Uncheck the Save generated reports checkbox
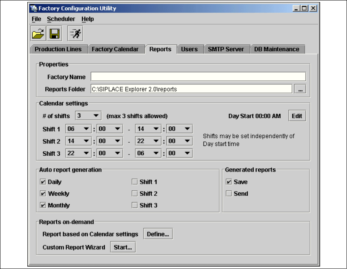Screen dimensions: 347x269 [x=229, y=182]
